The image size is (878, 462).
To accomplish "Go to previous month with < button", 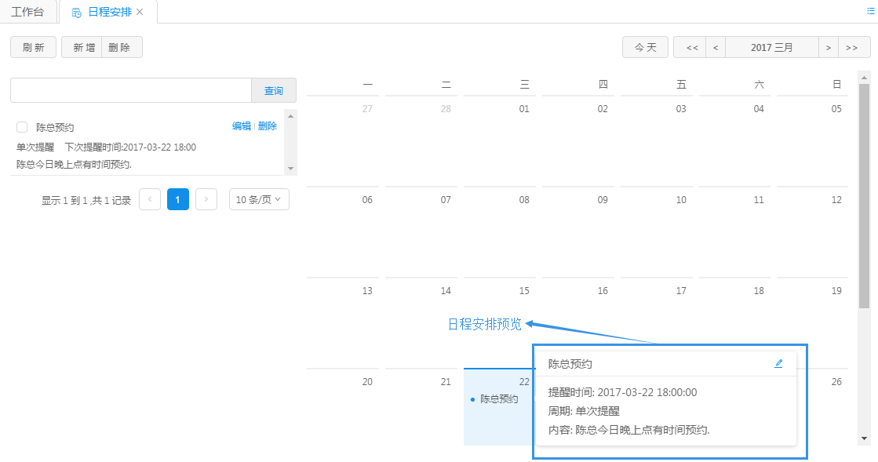I will pos(715,47).
